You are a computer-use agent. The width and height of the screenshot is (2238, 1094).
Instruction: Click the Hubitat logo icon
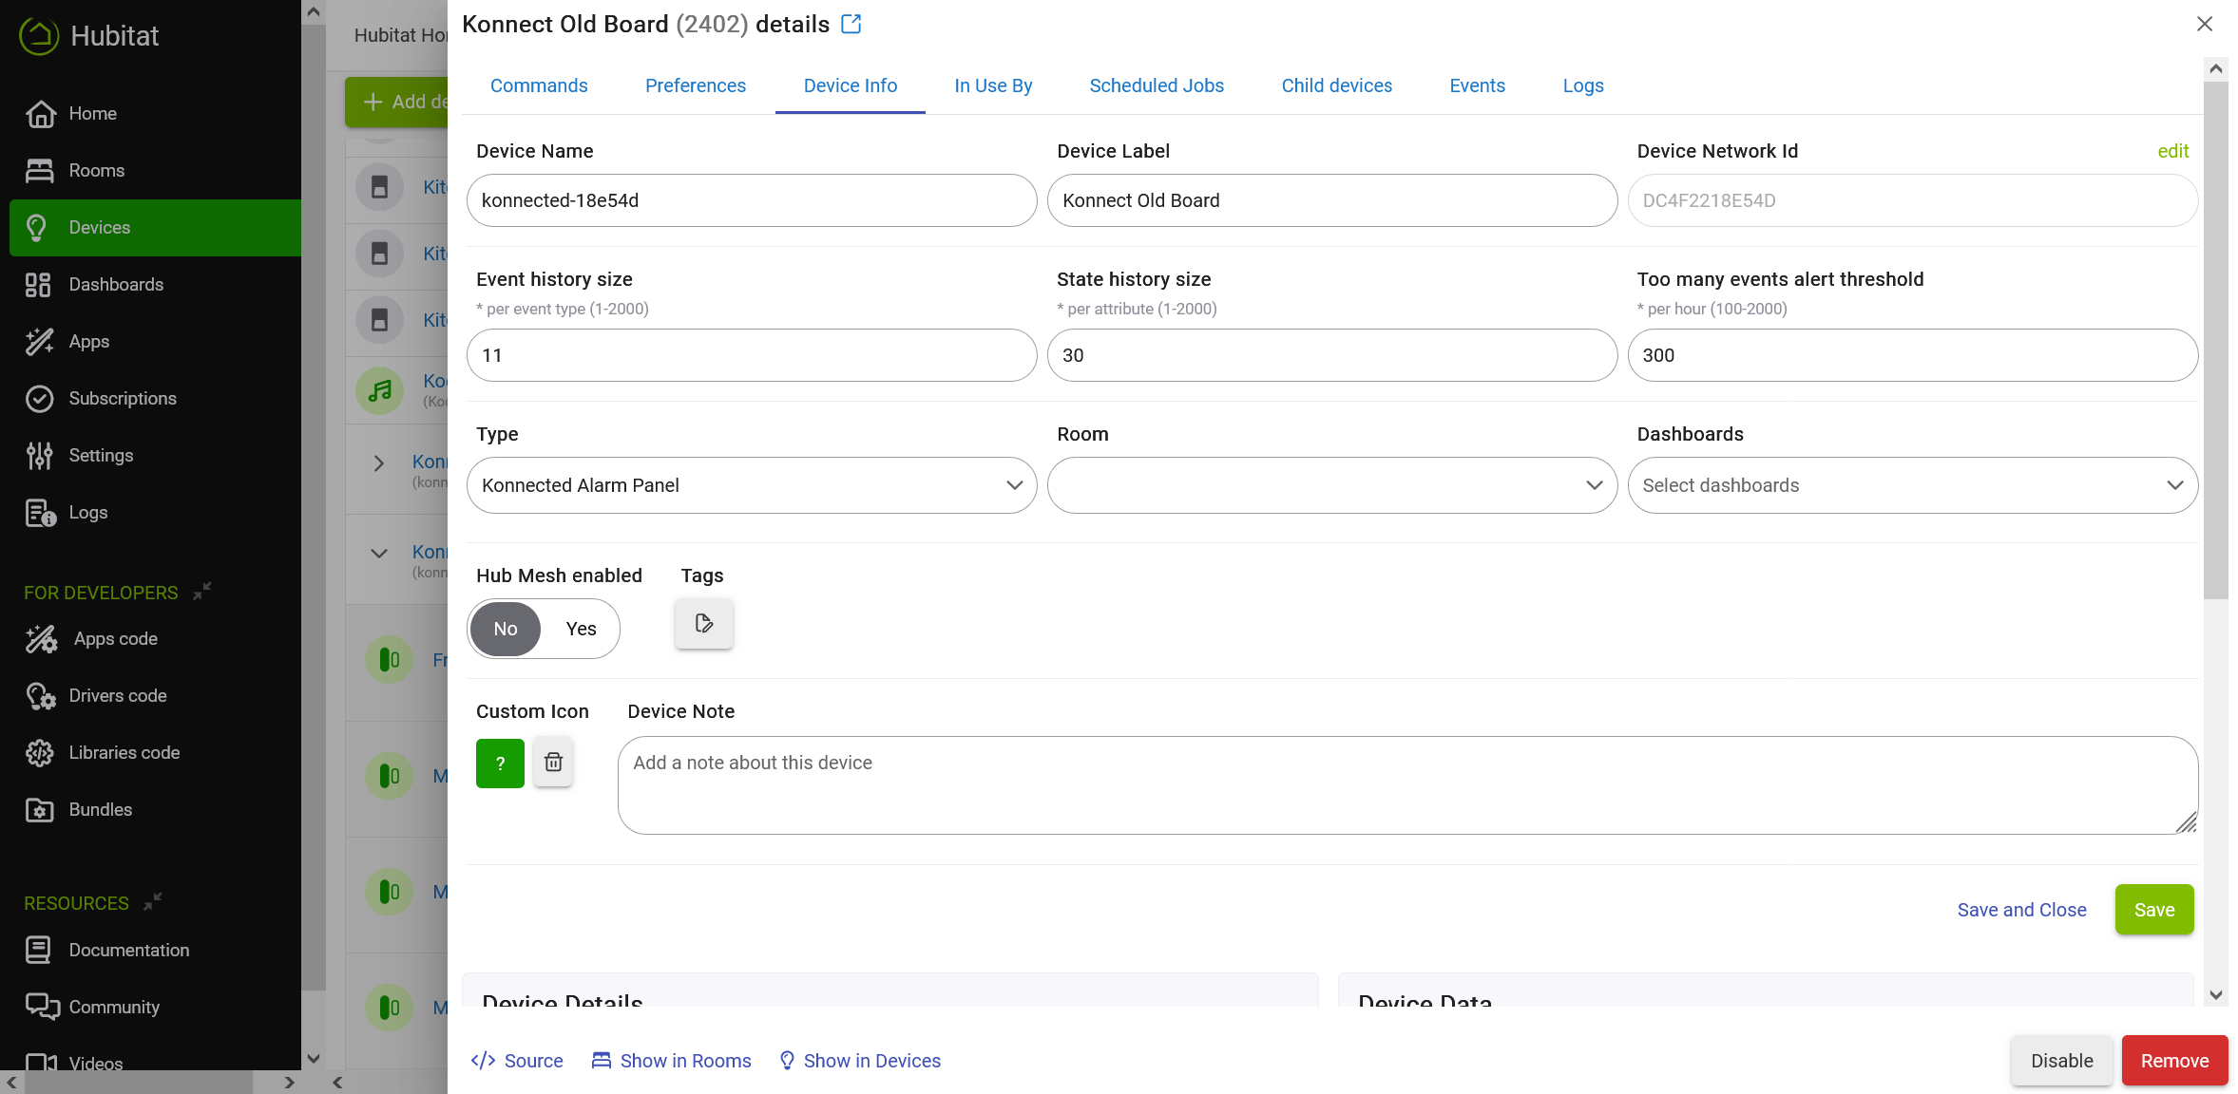point(39,36)
